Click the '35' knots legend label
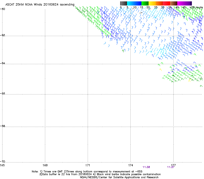 (x=170, y=7)
